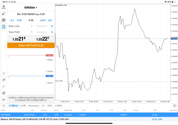Switch to the ประวัติ history tab
The image size is (178, 125).
click(23, 106)
